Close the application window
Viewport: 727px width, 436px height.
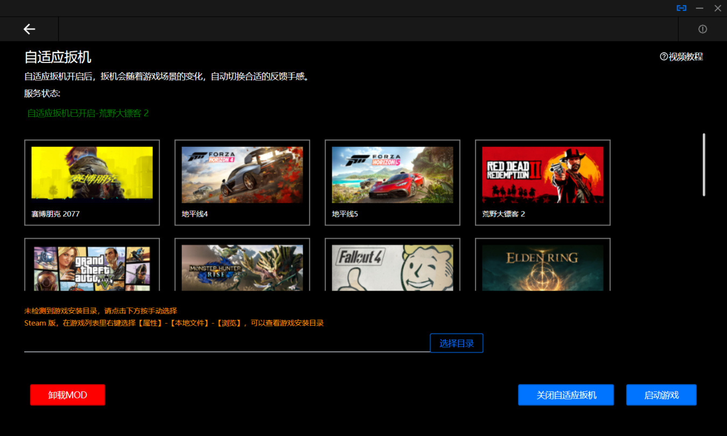(717, 8)
